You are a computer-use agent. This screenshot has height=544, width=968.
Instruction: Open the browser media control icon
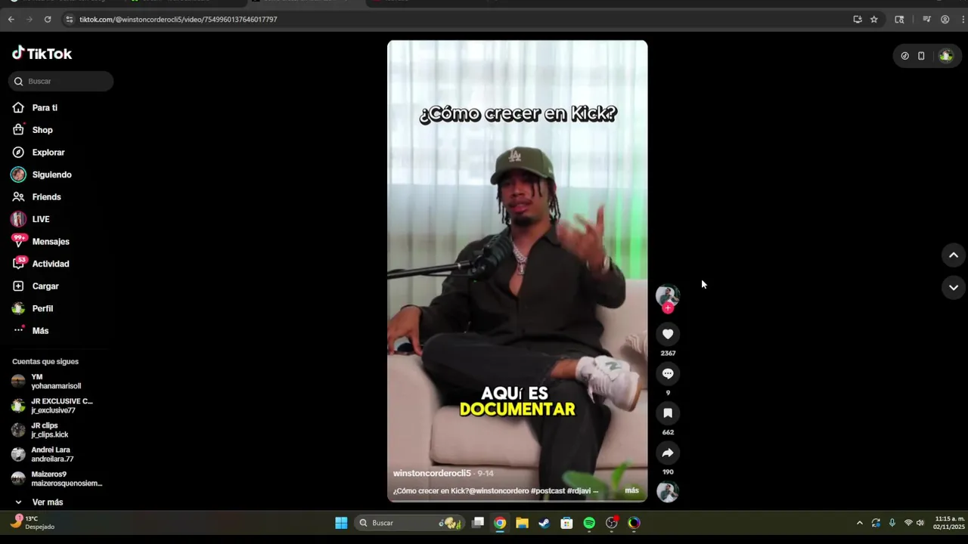pyautogui.click(x=926, y=20)
